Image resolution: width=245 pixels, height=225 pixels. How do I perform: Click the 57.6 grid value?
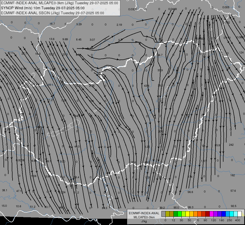[233, 191]
